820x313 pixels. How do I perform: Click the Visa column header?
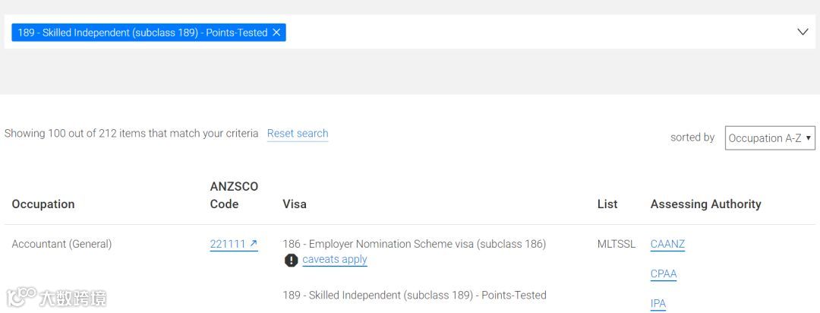(x=295, y=204)
